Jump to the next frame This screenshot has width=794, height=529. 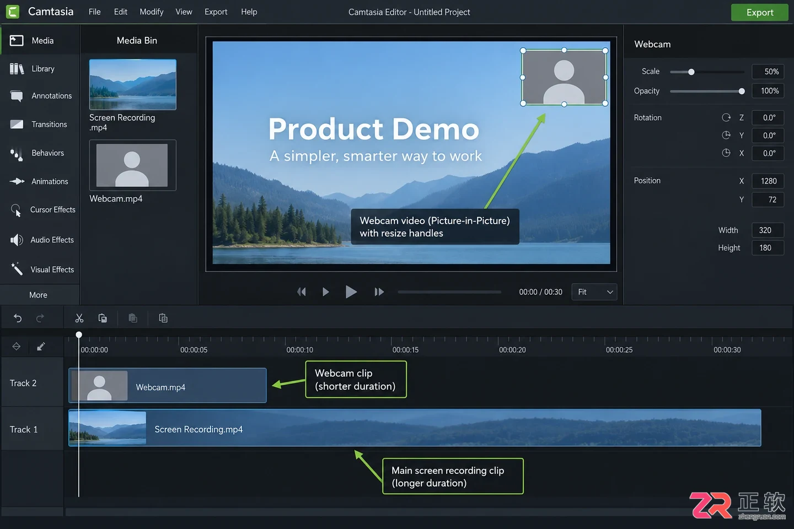[x=379, y=292]
